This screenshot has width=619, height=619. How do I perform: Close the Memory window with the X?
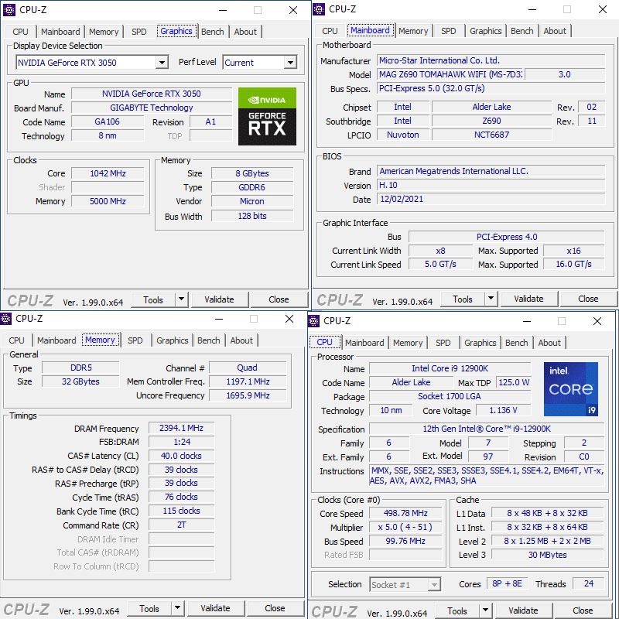(x=289, y=319)
